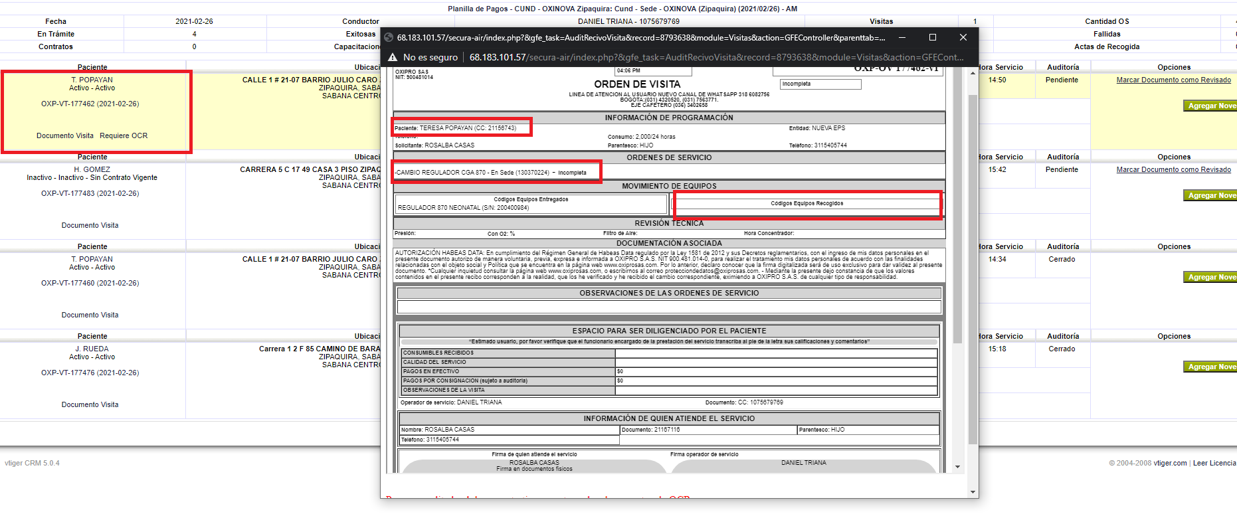This screenshot has height=516, width=1237.
Task: Click the Pendiente status in 15:42 row
Action: tap(1062, 169)
